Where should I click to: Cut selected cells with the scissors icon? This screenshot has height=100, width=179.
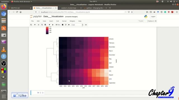click(x=39, y=25)
